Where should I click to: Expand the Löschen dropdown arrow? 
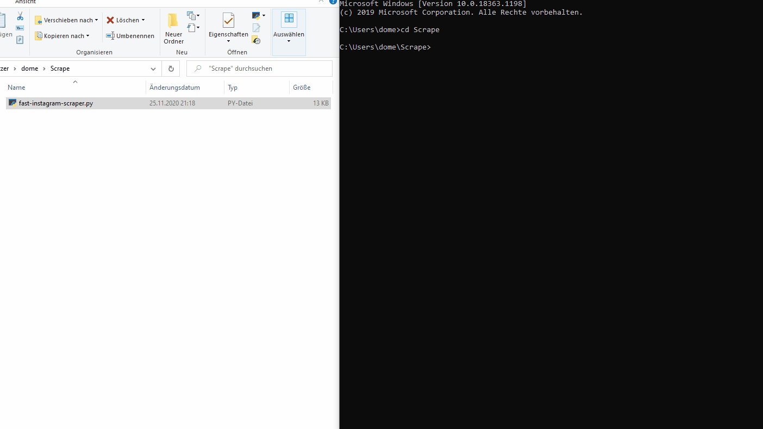tap(143, 20)
